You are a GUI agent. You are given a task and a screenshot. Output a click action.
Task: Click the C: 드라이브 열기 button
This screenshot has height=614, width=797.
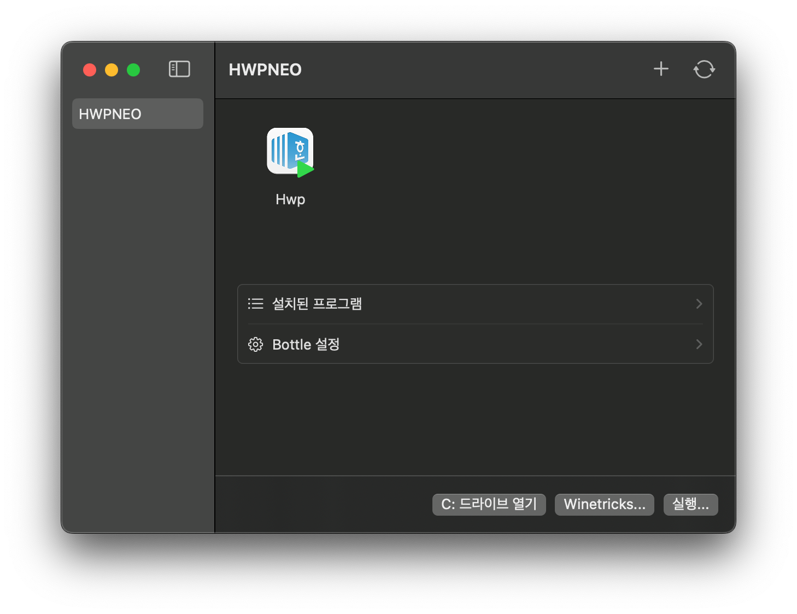click(489, 504)
